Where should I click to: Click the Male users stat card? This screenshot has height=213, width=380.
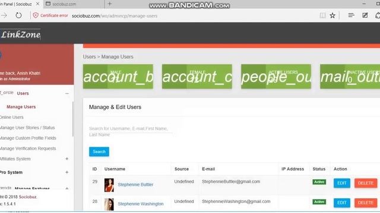pyautogui.click(x=118, y=76)
